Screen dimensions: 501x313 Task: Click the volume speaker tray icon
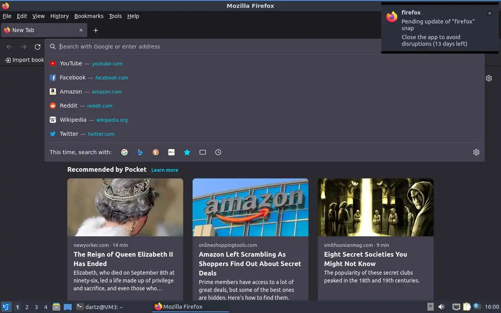tap(442, 307)
